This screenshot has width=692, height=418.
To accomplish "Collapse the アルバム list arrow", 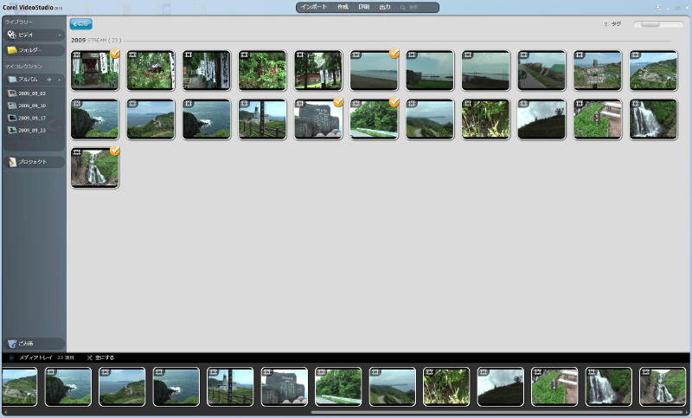I will click(60, 80).
